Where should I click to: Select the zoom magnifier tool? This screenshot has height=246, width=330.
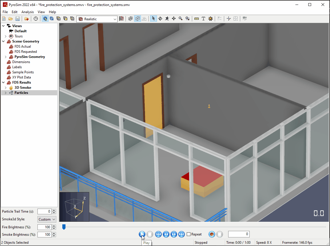(181, 19)
